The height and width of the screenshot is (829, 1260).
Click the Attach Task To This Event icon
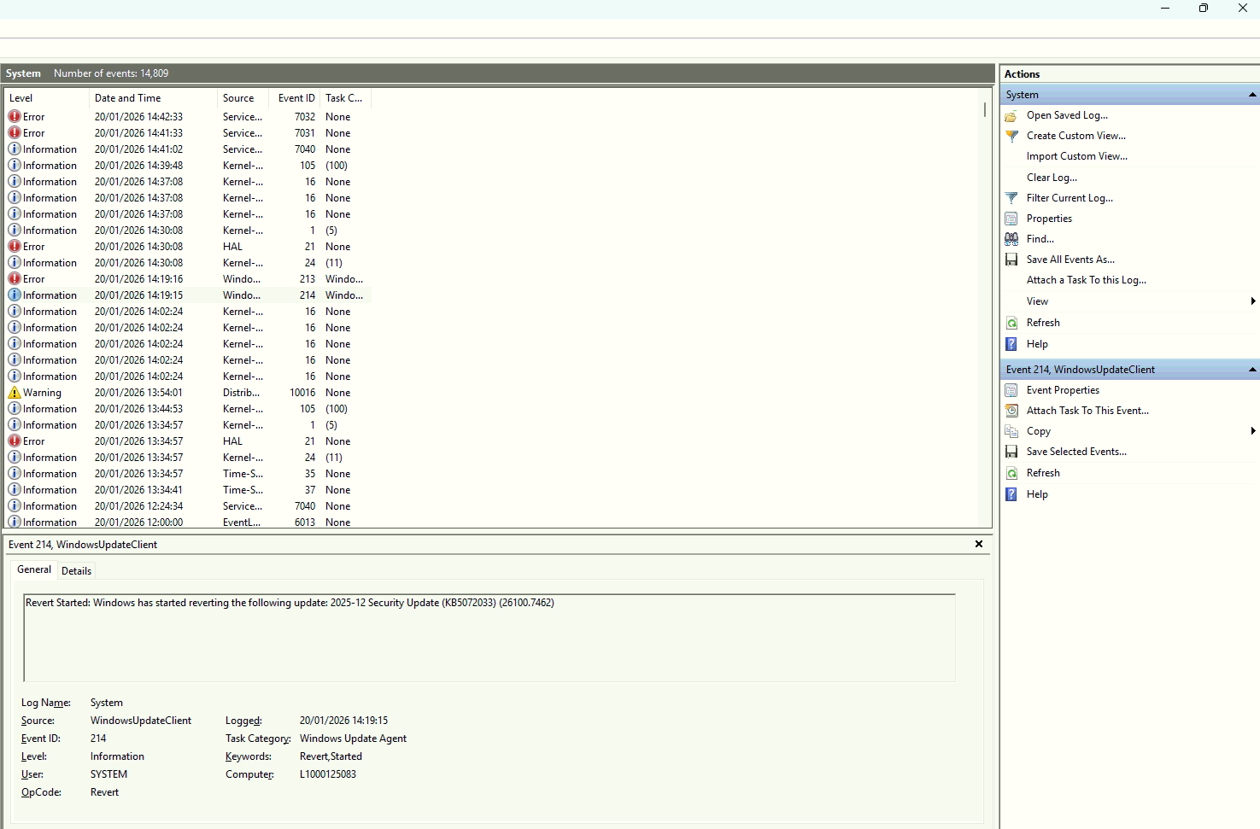tap(1011, 410)
